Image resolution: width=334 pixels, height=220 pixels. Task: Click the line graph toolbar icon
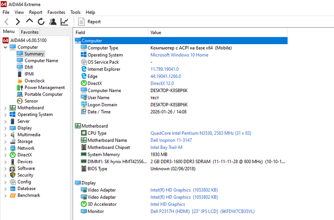coord(64,22)
